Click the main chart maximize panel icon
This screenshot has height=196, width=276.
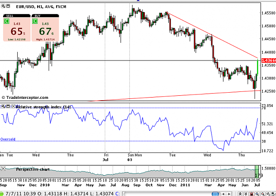(x=8, y=6)
